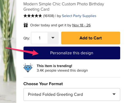This screenshot has width=125, height=103.
Task: Click the Nov 18 - 26 delivery date link
Action: 81,25
